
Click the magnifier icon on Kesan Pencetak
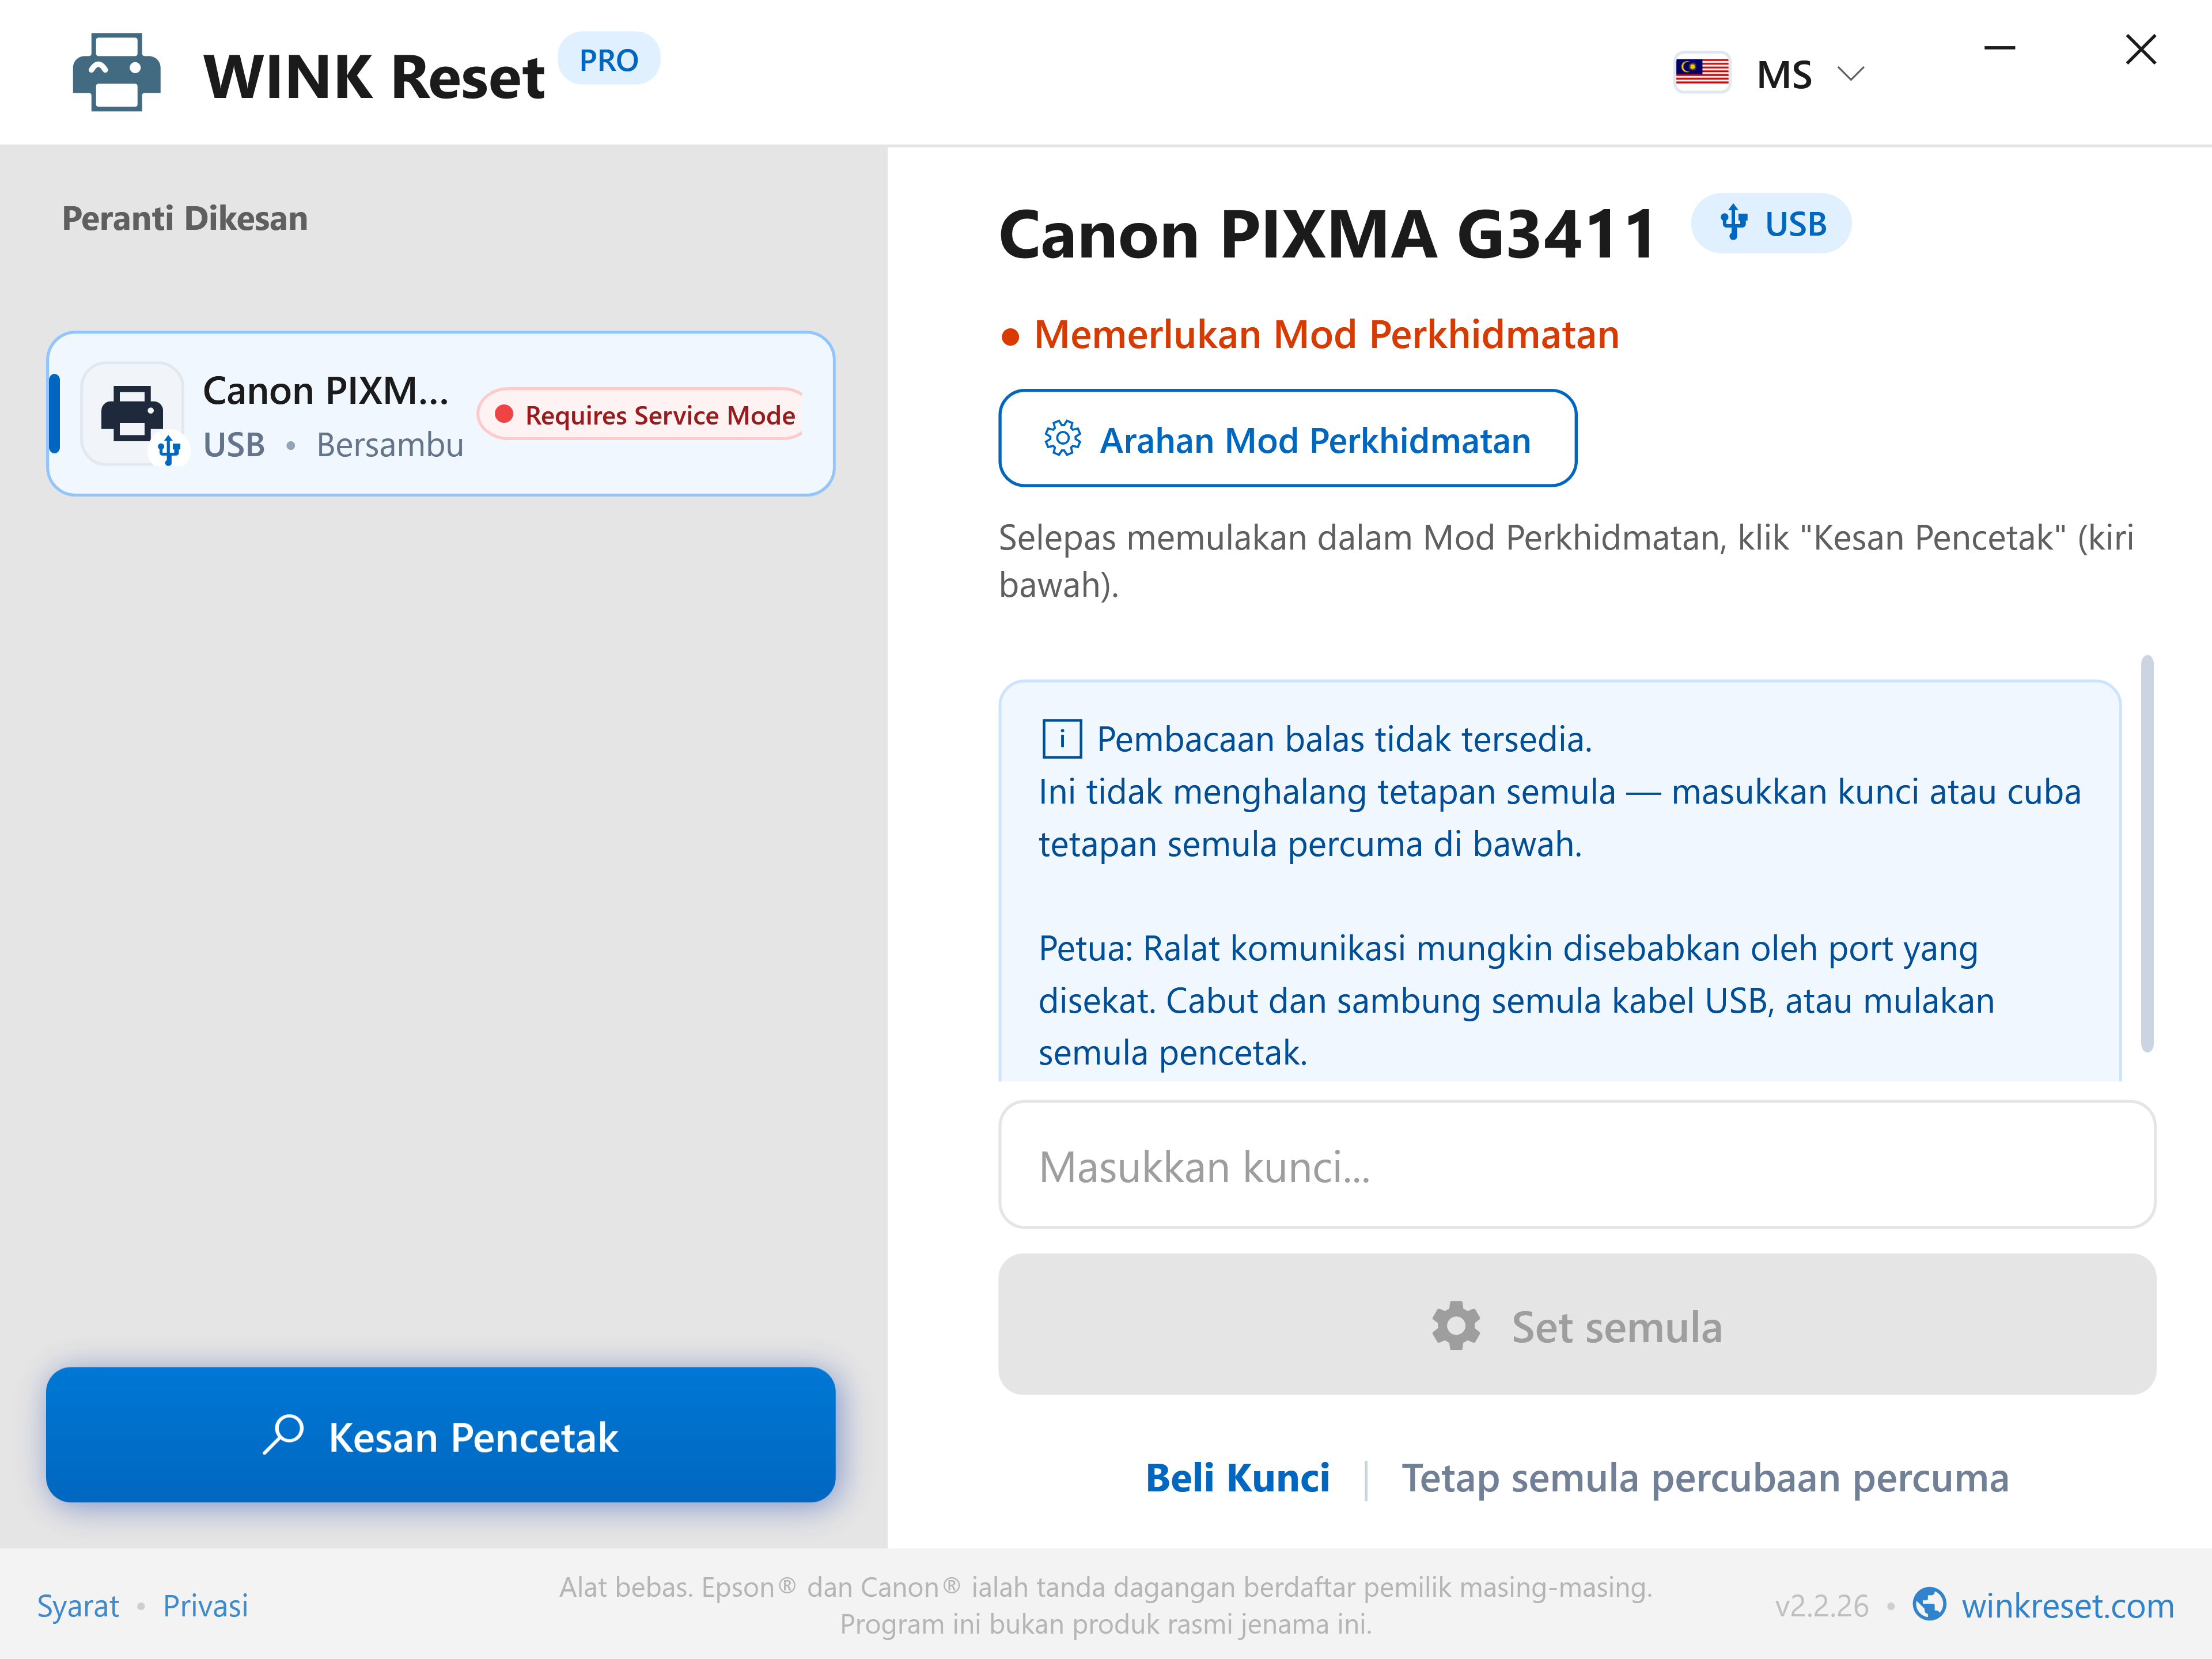(x=284, y=1435)
